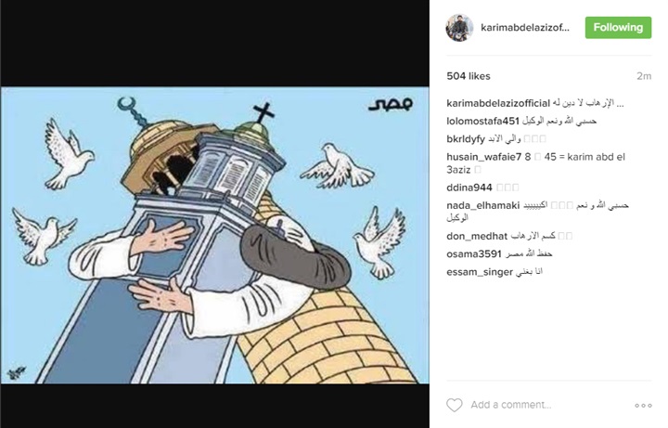Open bkrldyfy's profile
This screenshot has height=428, width=668.
[466, 139]
